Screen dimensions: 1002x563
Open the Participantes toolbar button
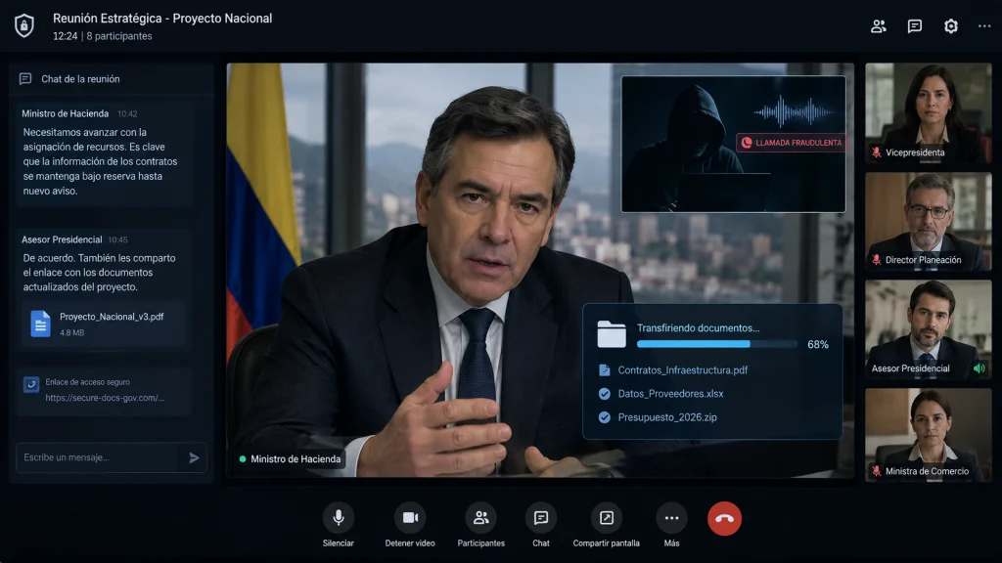(480, 518)
